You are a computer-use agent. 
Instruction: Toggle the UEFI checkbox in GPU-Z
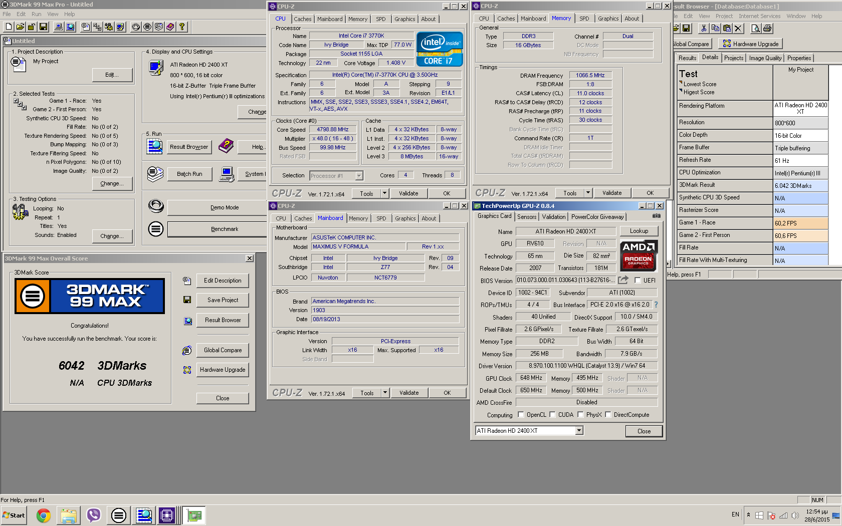coord(638,280)
